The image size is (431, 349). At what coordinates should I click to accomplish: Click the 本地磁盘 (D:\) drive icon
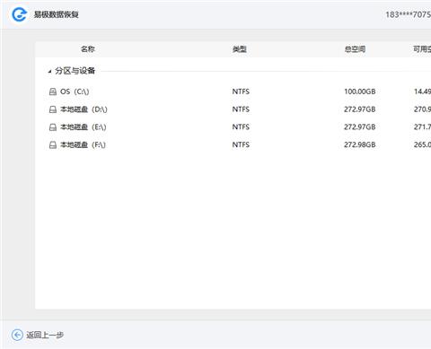53,109
